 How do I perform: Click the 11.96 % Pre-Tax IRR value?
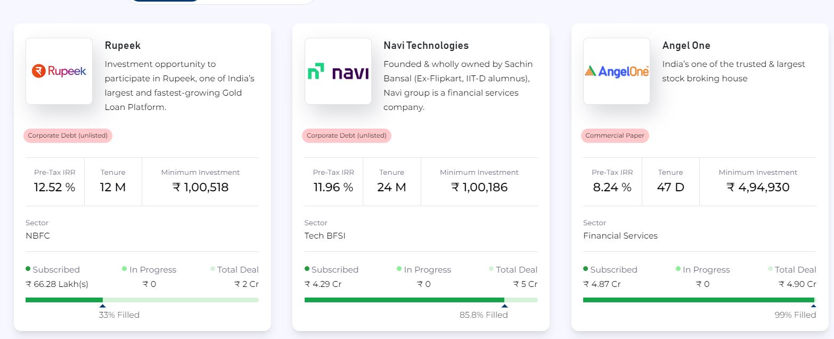point(333,187)
